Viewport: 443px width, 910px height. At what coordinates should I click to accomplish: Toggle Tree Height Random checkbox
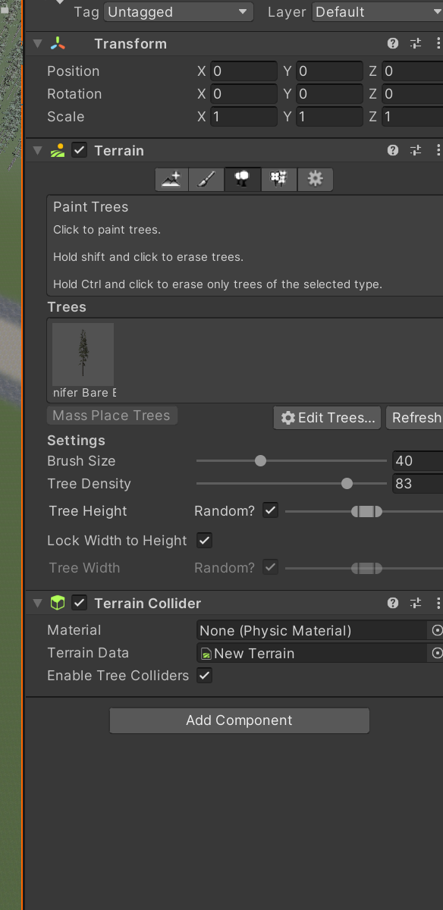point(270,510)
